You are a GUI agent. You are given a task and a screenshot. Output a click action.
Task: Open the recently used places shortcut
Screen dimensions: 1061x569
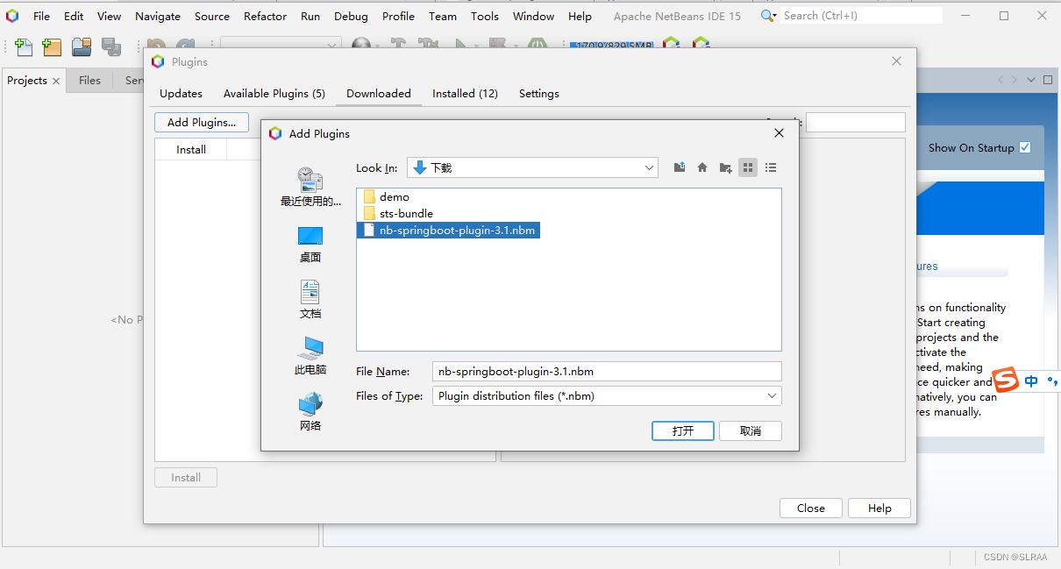pyautogui.click(x=310, y=187)
